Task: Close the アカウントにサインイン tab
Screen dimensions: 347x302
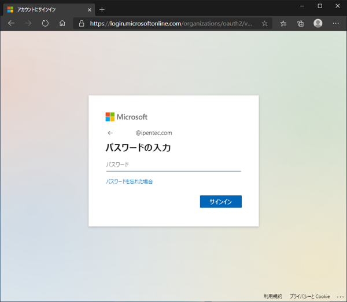Action: [x=90, y=10]
